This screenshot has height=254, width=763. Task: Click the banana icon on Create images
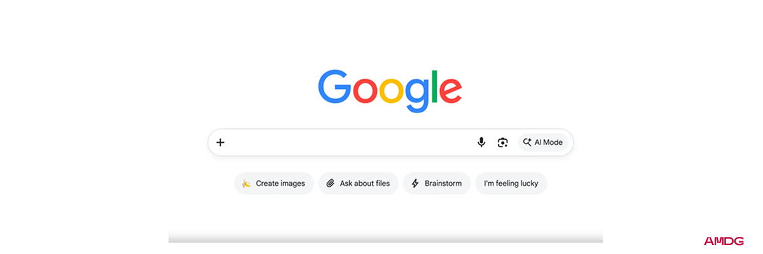coord(246,184)
